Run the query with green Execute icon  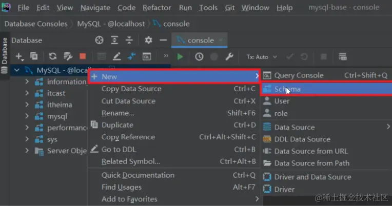click(180, 57)
